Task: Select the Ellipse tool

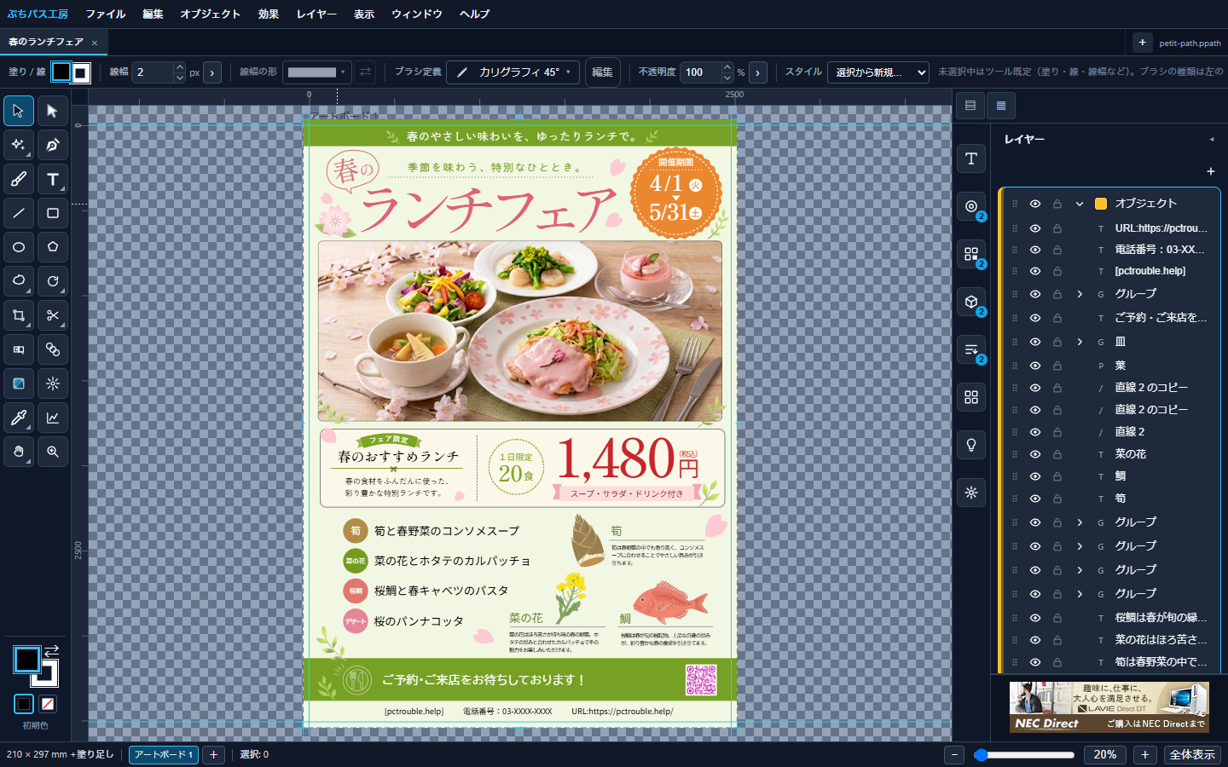Action: [19, 247]
